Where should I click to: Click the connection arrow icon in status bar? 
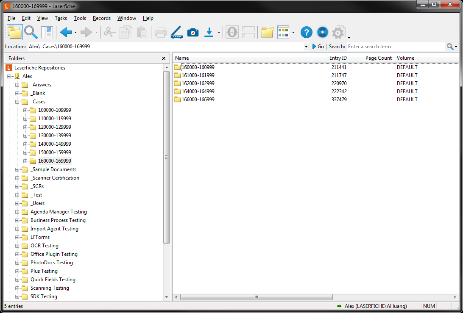(340, 306)
